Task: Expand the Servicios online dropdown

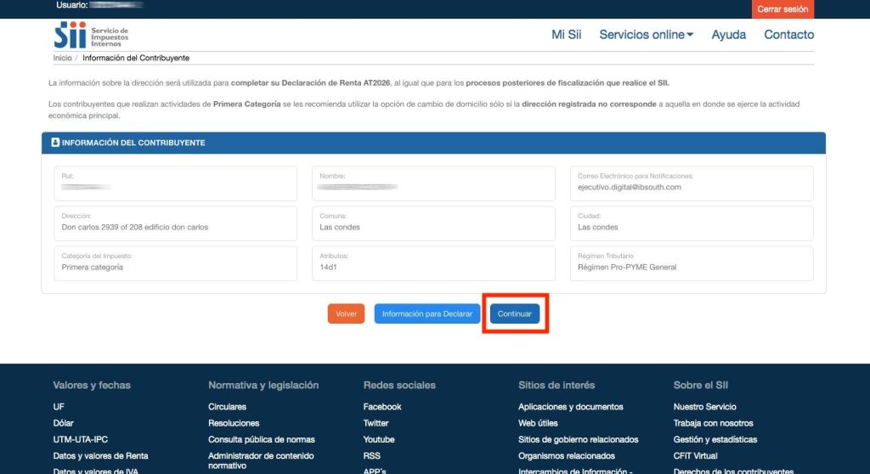Action: [646, 35]
